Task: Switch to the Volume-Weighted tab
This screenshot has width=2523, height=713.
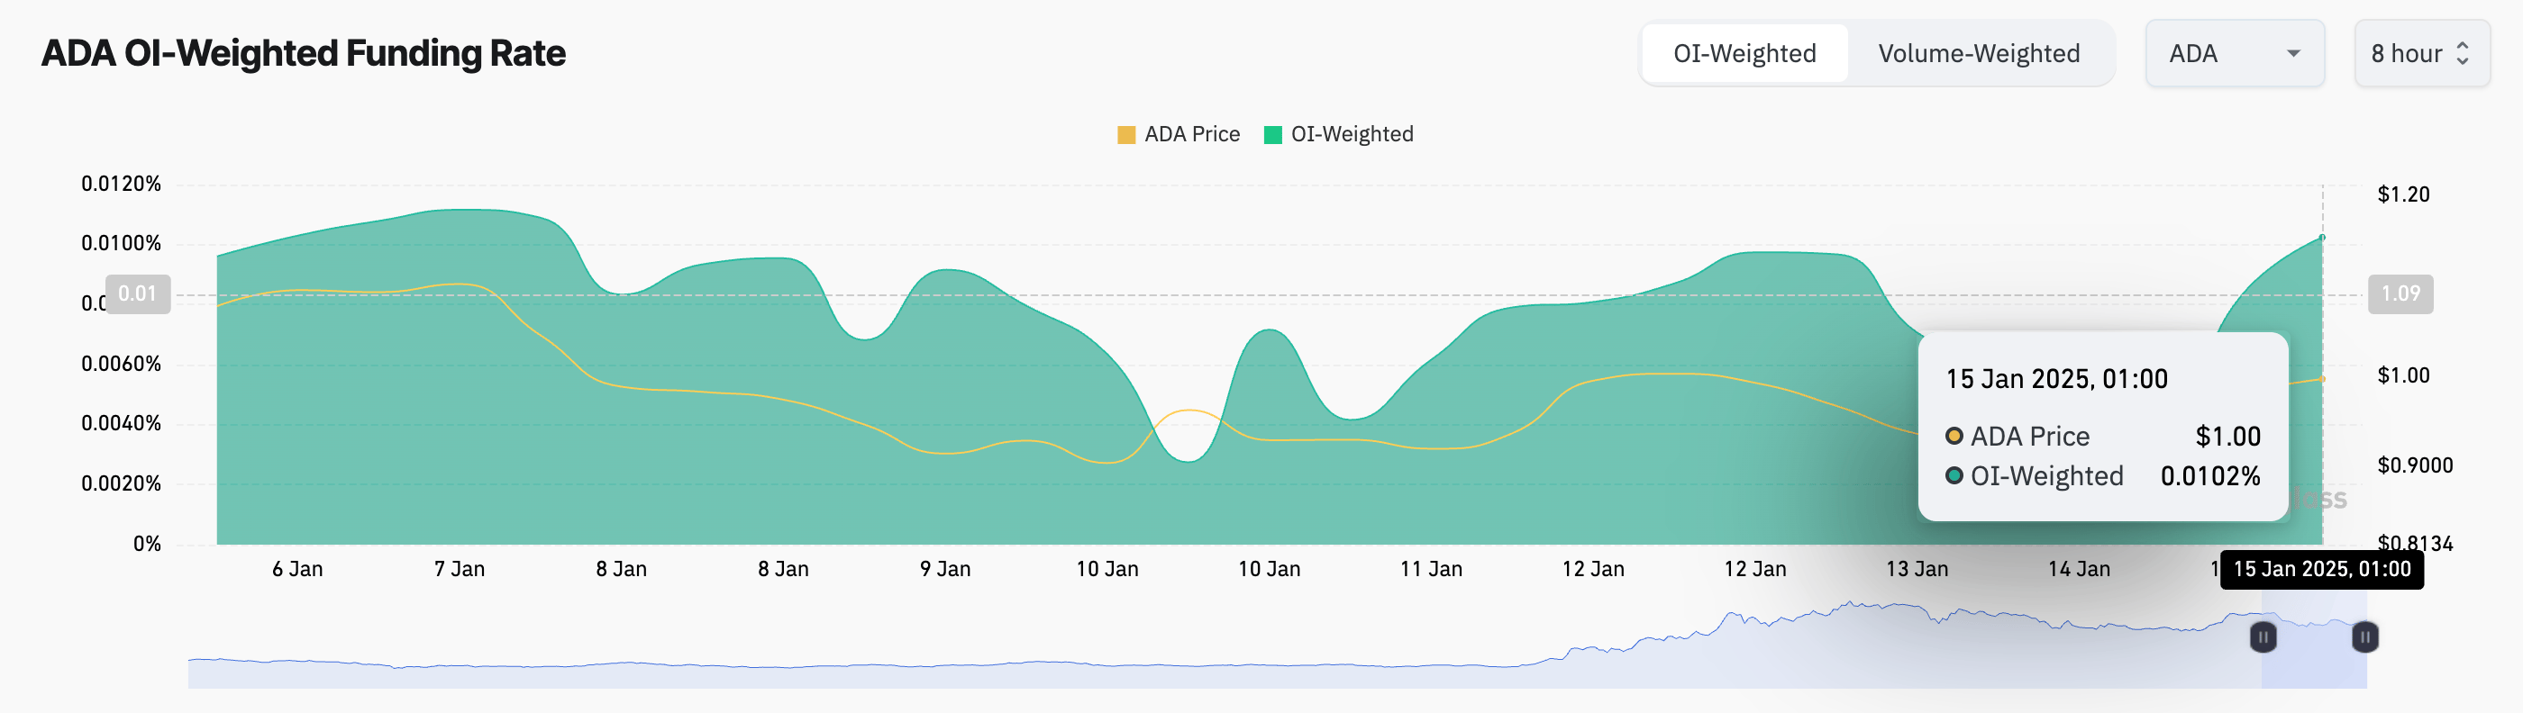Action: click(x=1978, y=54)
